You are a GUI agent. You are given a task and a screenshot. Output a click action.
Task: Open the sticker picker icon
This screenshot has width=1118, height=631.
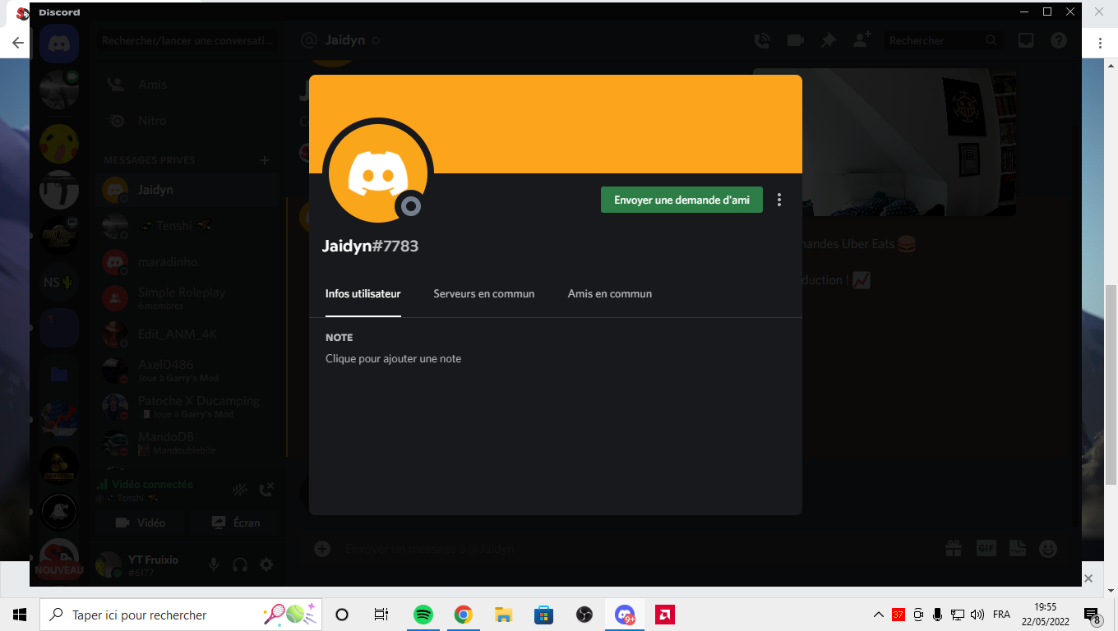point(1018,548)
